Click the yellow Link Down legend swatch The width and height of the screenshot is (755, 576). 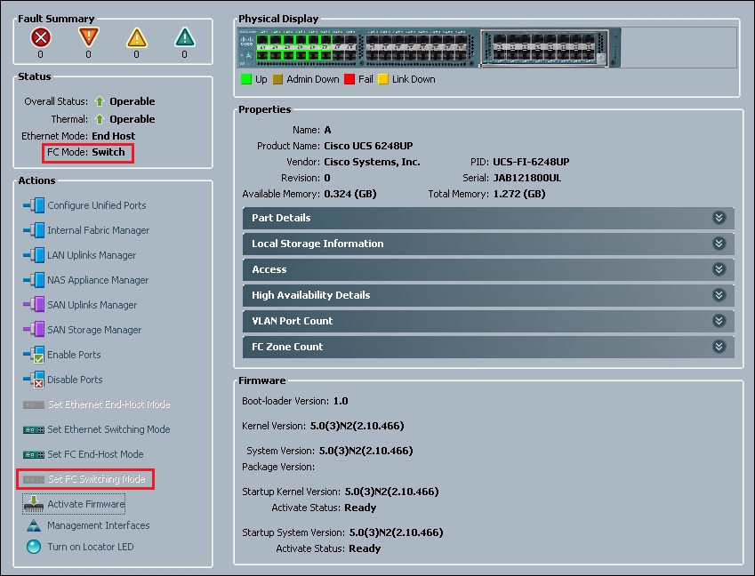click(383, 79)
